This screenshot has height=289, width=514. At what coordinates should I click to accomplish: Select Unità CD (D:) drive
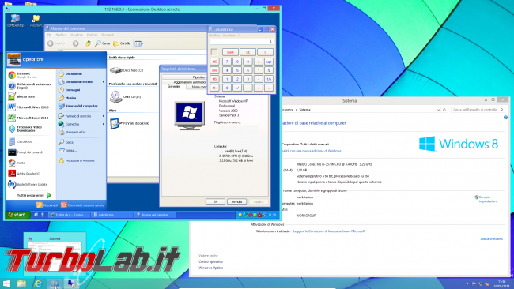tap(126, 97)
